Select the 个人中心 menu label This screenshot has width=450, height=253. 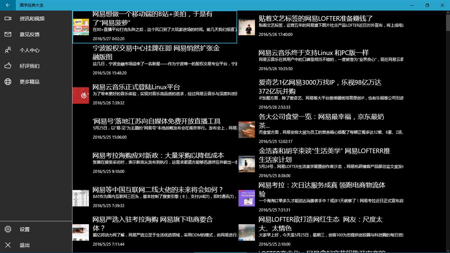pos(30,50)
